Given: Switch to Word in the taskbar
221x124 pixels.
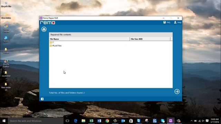Looking at the screenshot, I should tap(99, 121).
